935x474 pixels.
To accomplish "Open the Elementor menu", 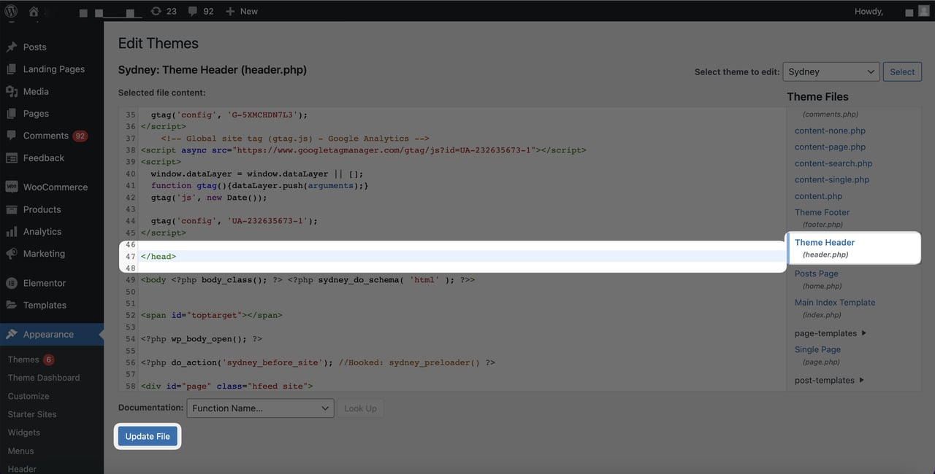I will [x=44, y=283].
